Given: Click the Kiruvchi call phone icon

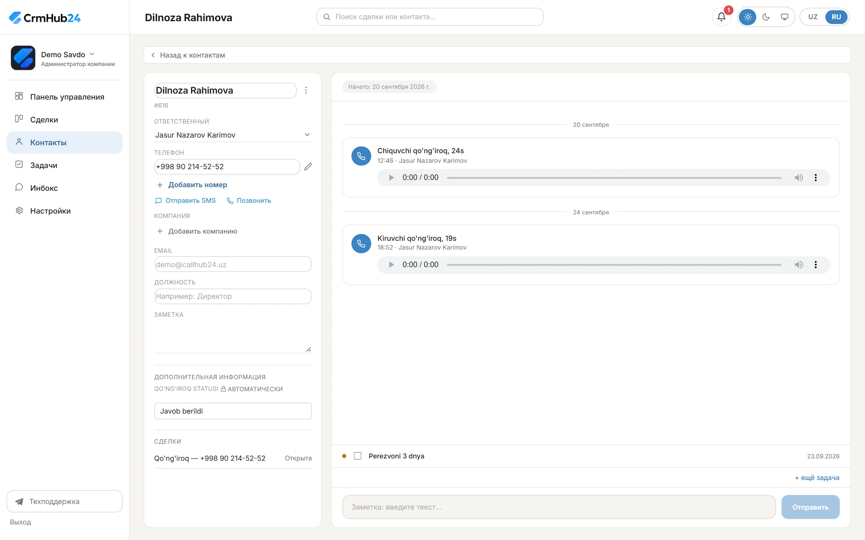Looking at the screenshot, I should point(361,244).
